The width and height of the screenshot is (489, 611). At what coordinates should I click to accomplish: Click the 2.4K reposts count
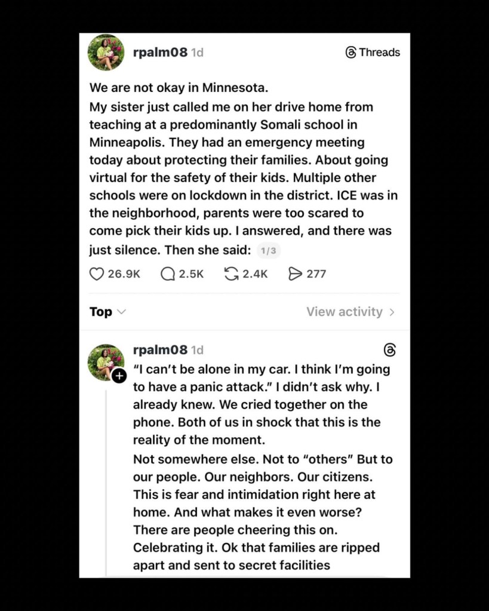(255, 274)
